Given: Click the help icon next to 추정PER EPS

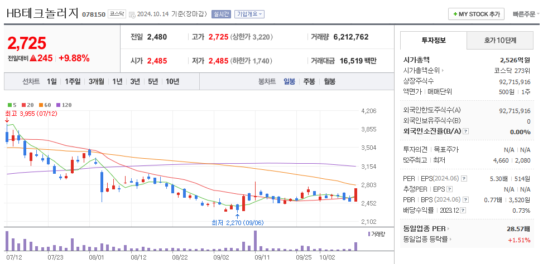Looking at the screenshot, I should coord(449,189).
